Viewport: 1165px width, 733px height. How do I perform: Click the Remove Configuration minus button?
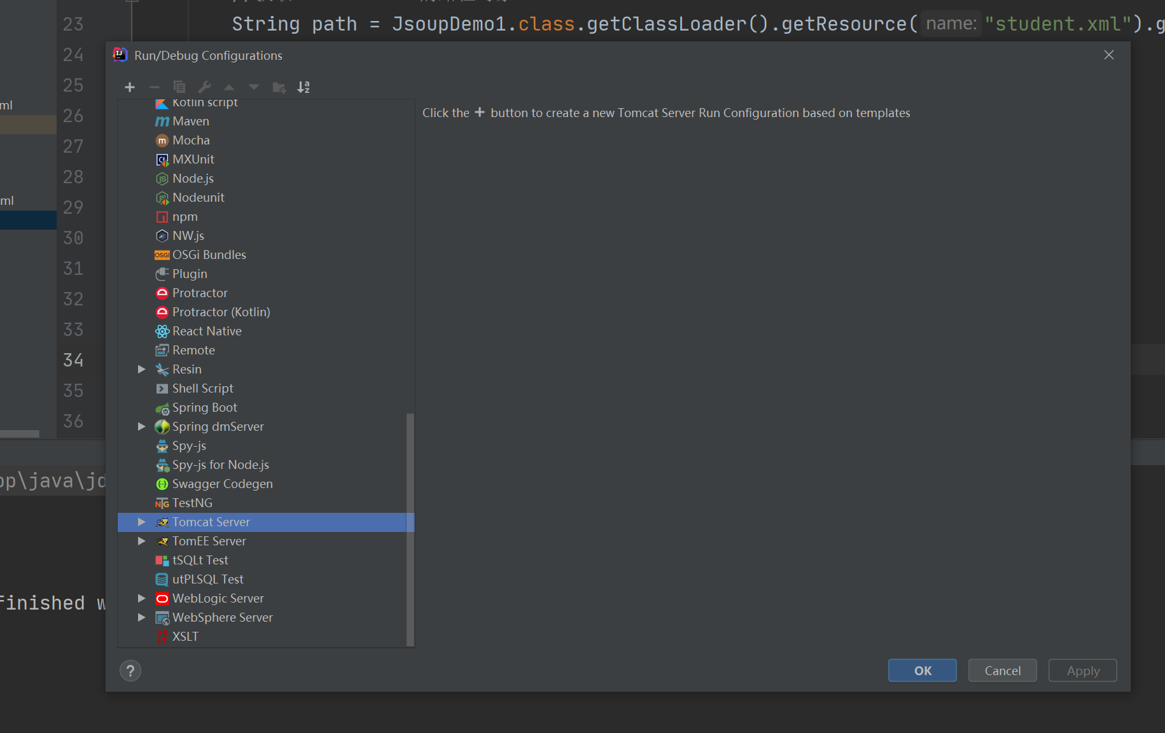pyautogui.click(x=155, y=87)
